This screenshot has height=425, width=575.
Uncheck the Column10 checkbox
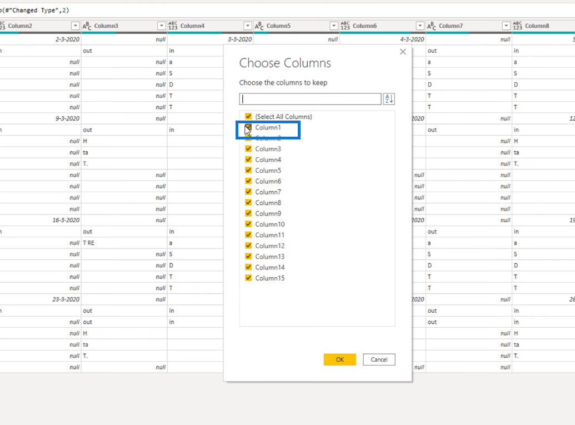point(248,224)
